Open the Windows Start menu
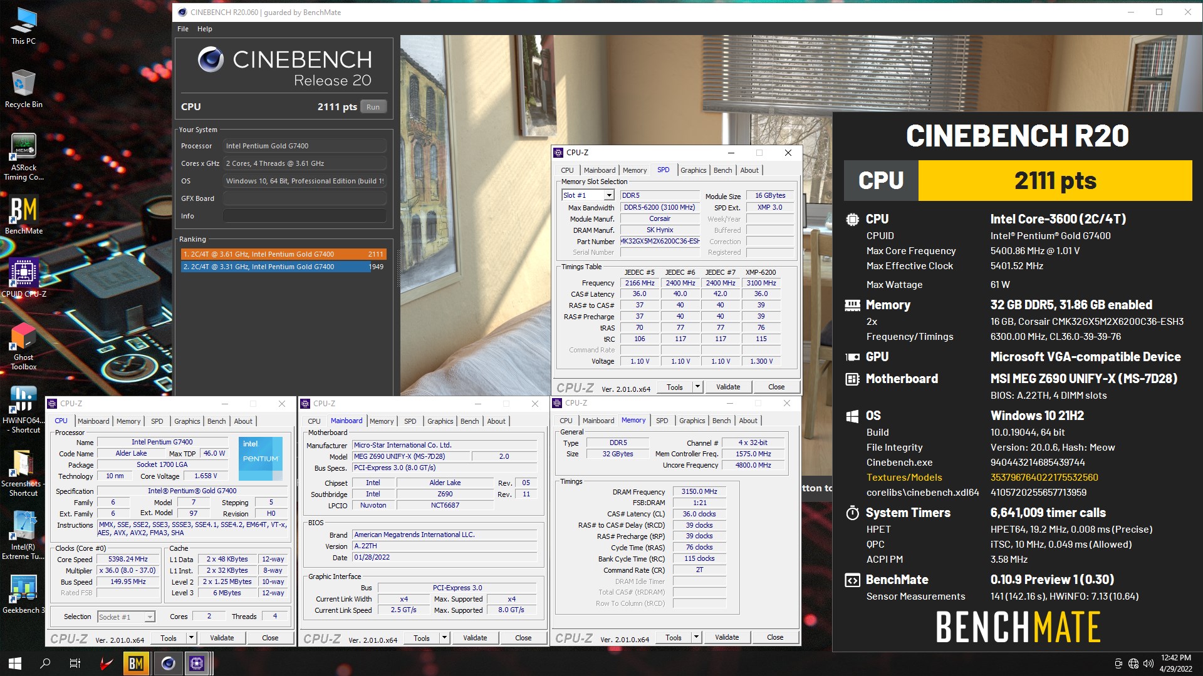 [x=15, y=663]
